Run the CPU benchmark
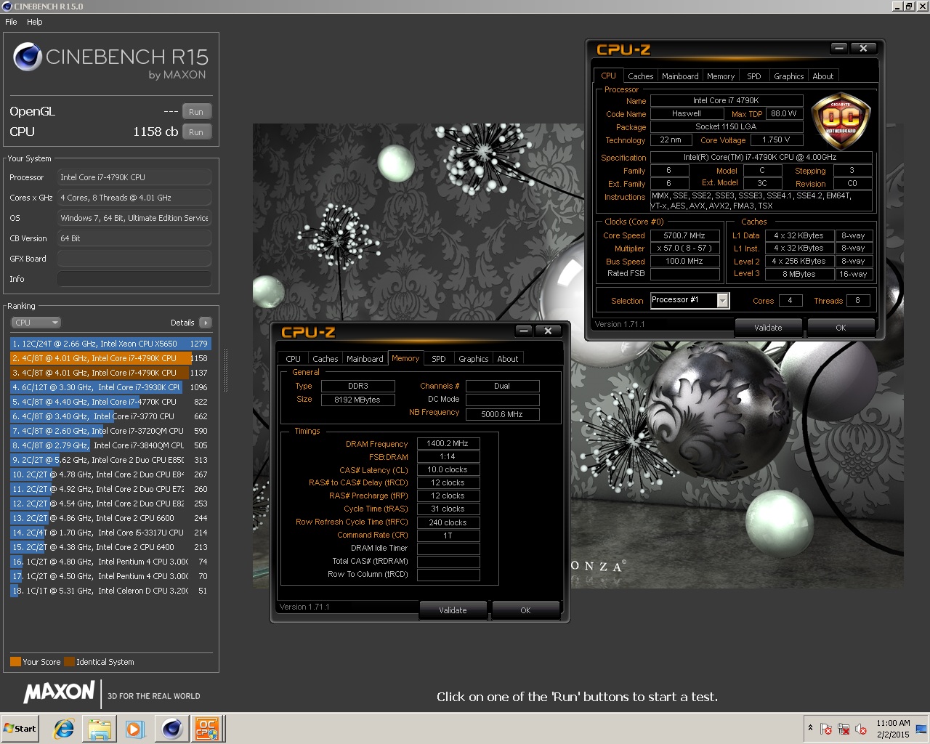The height and width of the screenshot is (744, 930). coord(196,132)
